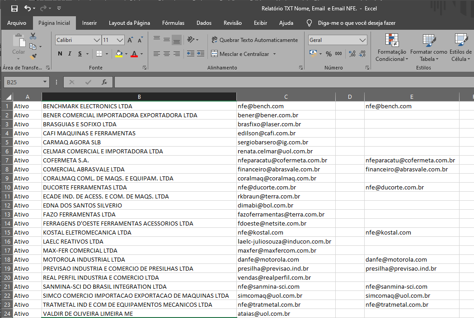Decrease font size with the small A icon
Image resolution: width=474 pixels, height=318 pixels.
click(140, 40)
